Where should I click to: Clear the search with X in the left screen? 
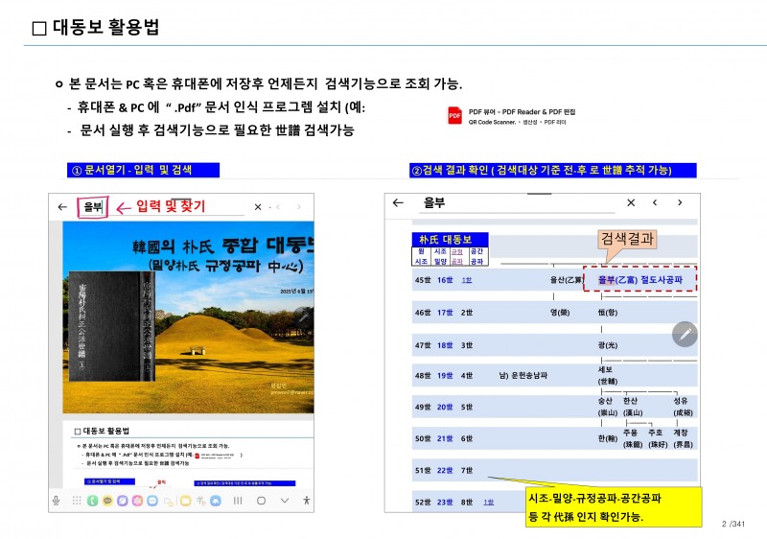coord(258,207)
